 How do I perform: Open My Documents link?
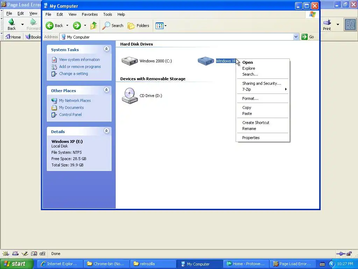71,108
